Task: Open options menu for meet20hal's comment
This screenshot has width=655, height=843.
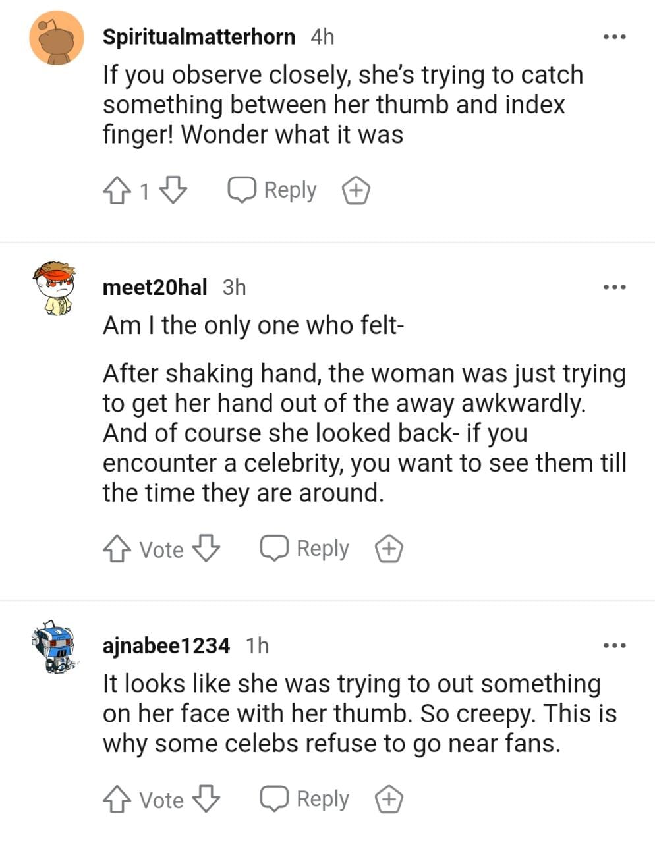Action: 614,287
